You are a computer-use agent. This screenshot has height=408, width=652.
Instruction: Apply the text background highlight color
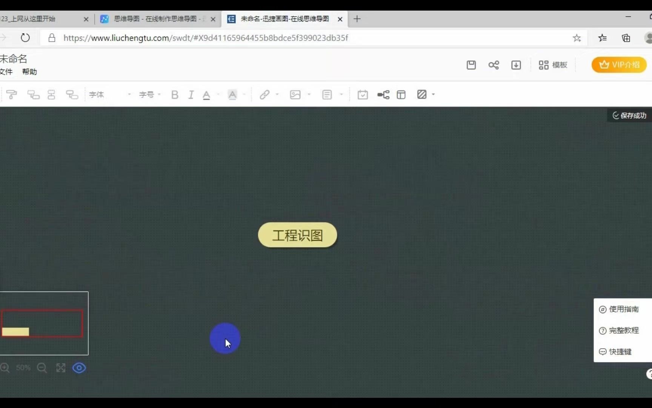[x=232, y=95]
